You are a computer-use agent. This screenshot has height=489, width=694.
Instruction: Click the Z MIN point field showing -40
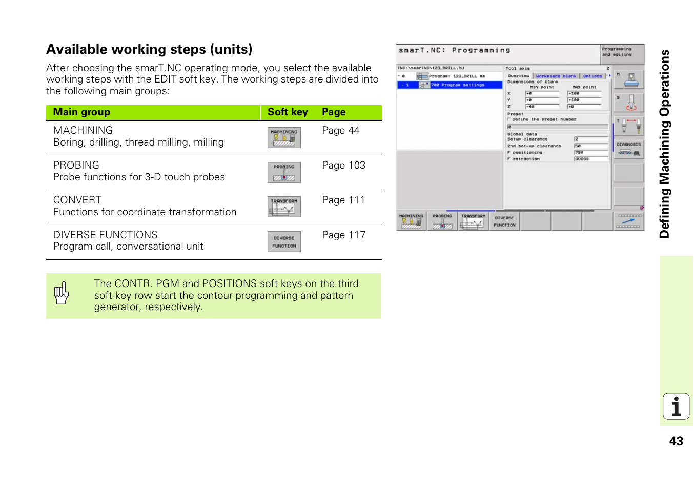542,107
